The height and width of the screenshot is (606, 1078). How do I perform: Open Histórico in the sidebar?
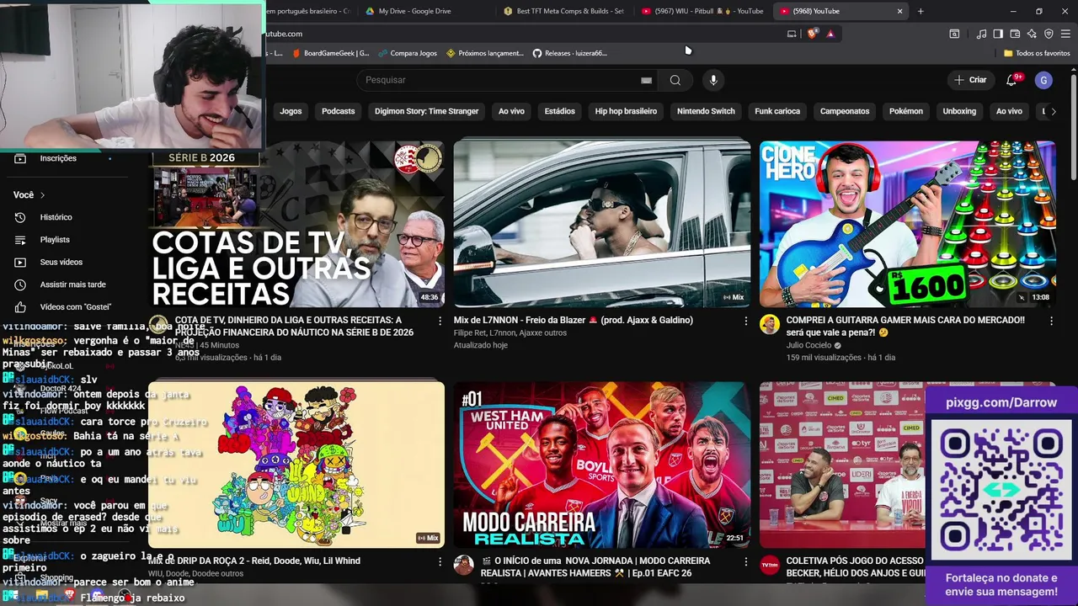pyautogui.click(x=56, y=217)
